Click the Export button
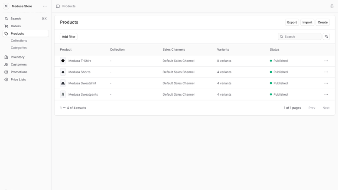This screenshot has width=338, height=190. coord(292,23)
